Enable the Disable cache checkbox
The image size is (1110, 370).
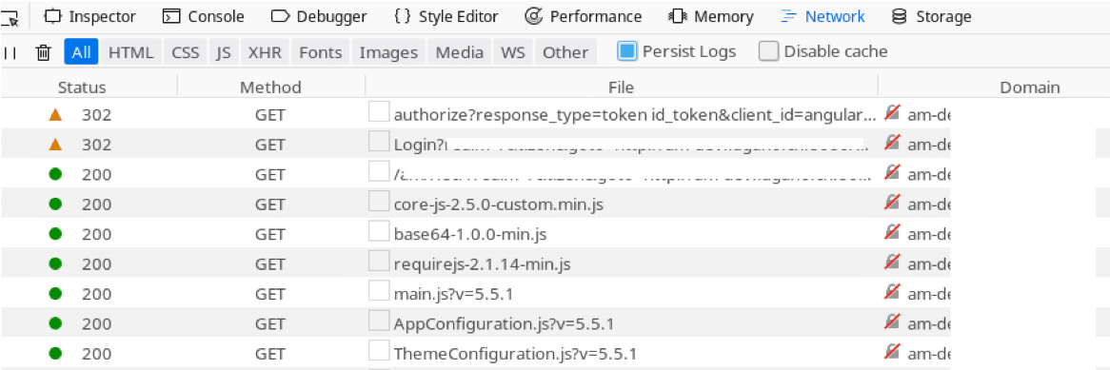[769, 51]
